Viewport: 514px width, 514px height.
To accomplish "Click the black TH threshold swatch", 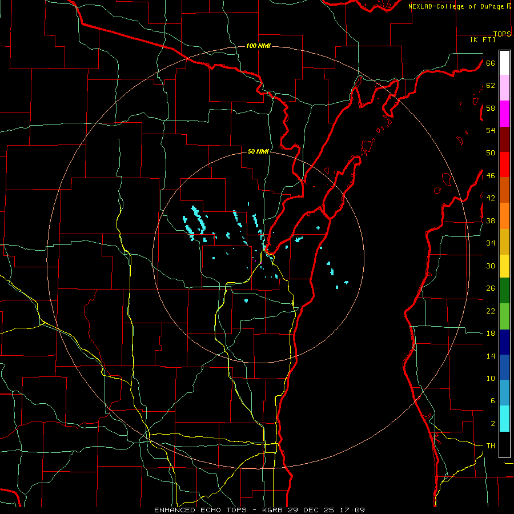I will tap(504, 444).
